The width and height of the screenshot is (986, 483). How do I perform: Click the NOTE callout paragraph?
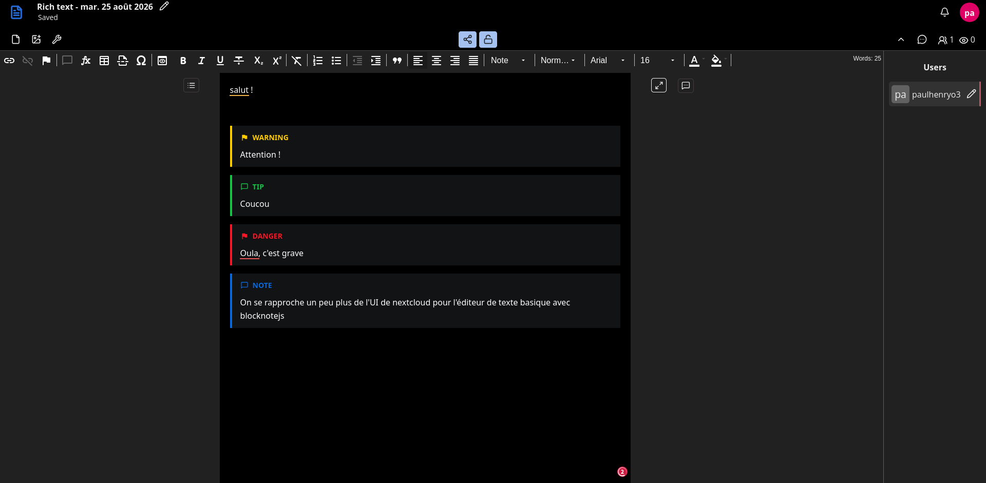click(x=405, y=309)
